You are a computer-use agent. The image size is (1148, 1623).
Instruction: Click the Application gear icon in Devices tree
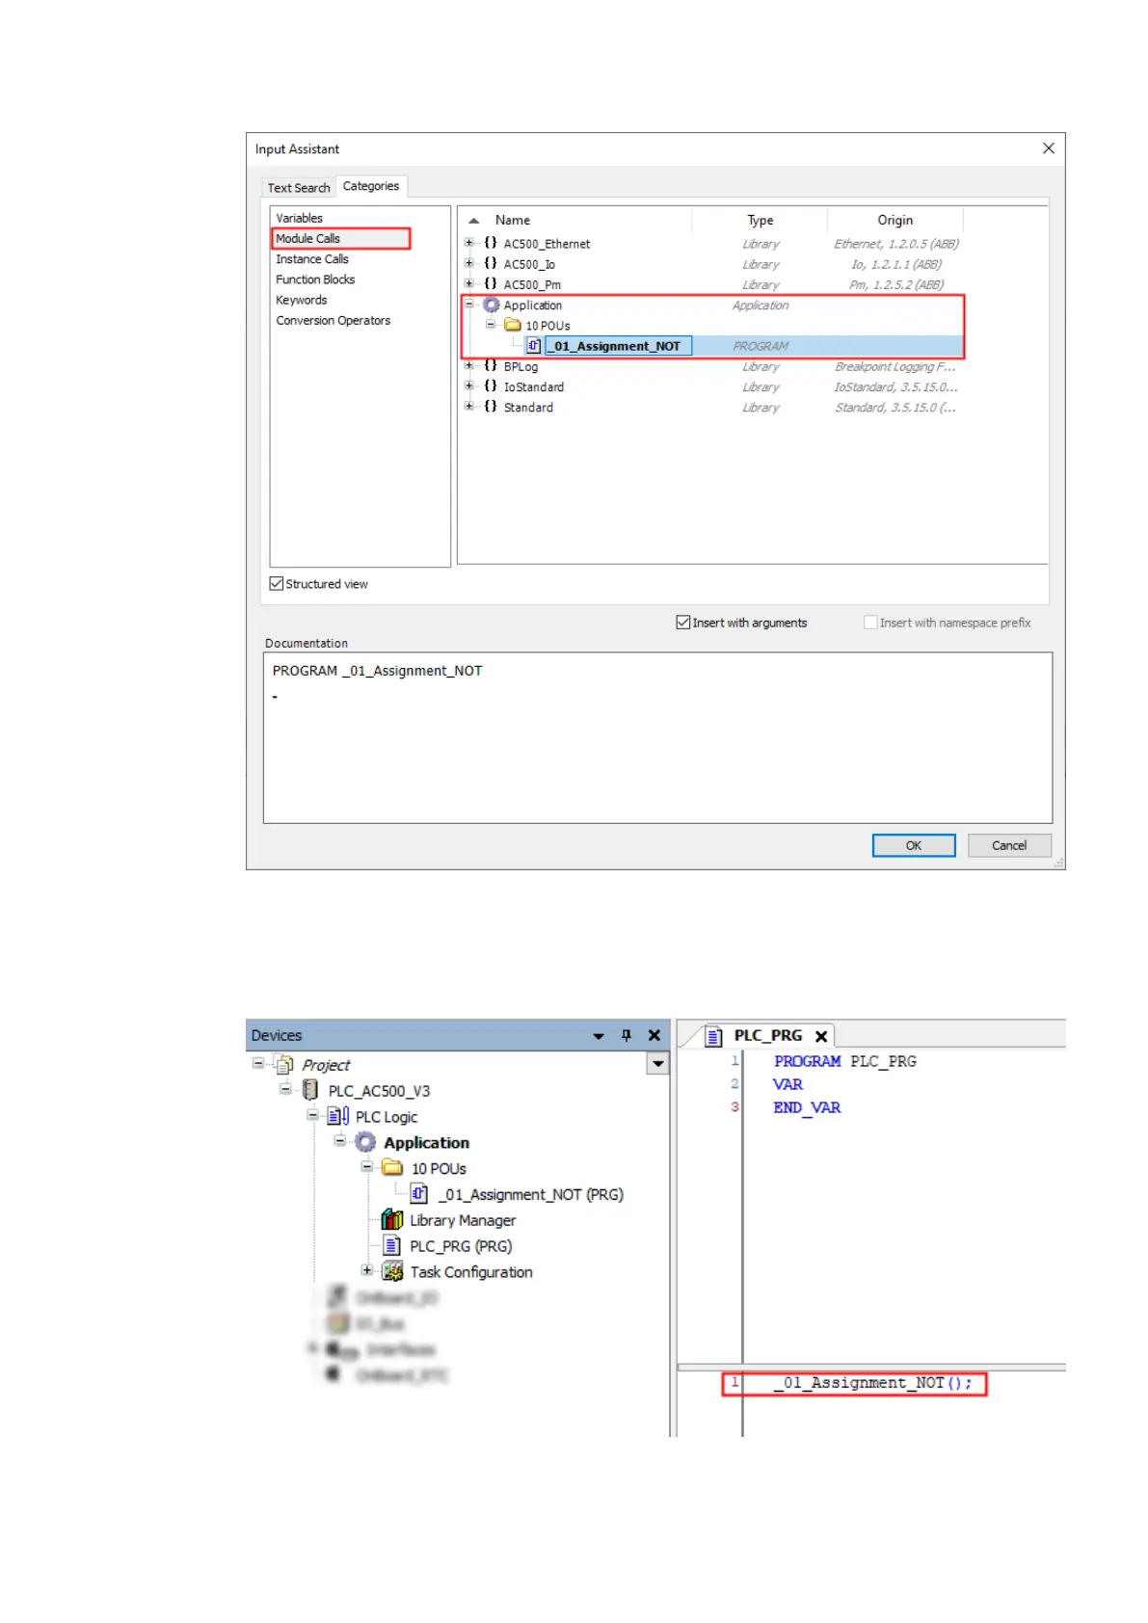point(365,1142)
